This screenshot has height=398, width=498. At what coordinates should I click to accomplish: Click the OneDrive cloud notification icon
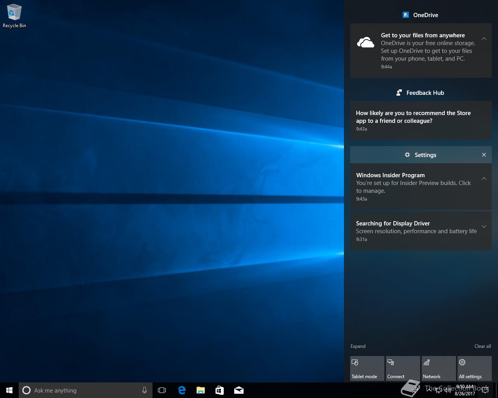(x=366, y=43)
